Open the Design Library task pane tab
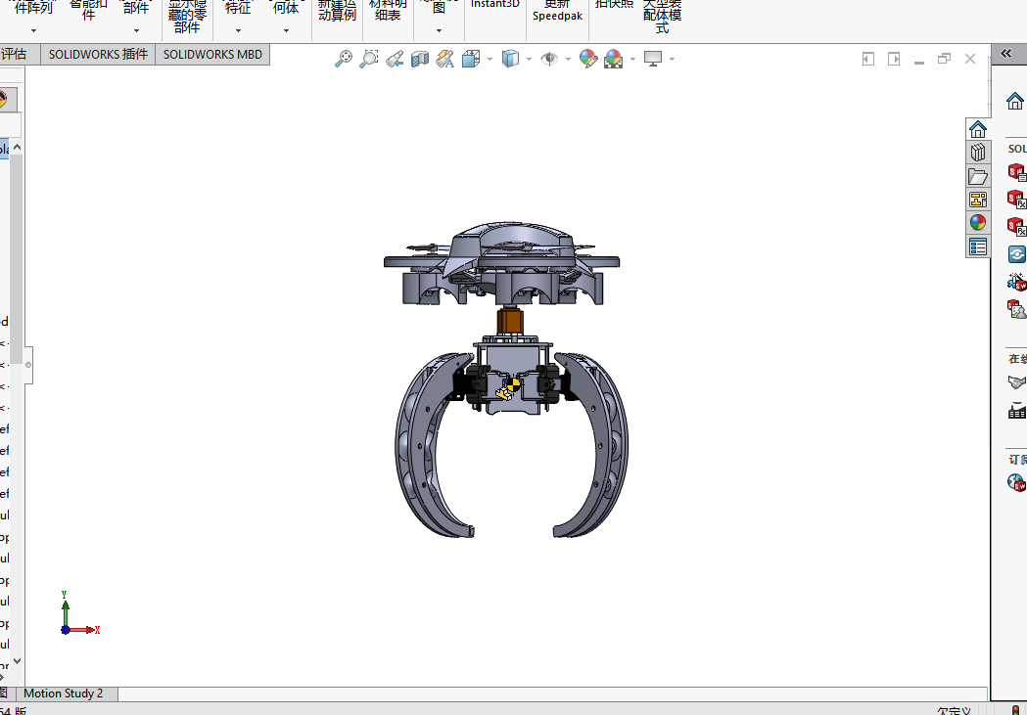The image size is (1027, 715). 978,153
